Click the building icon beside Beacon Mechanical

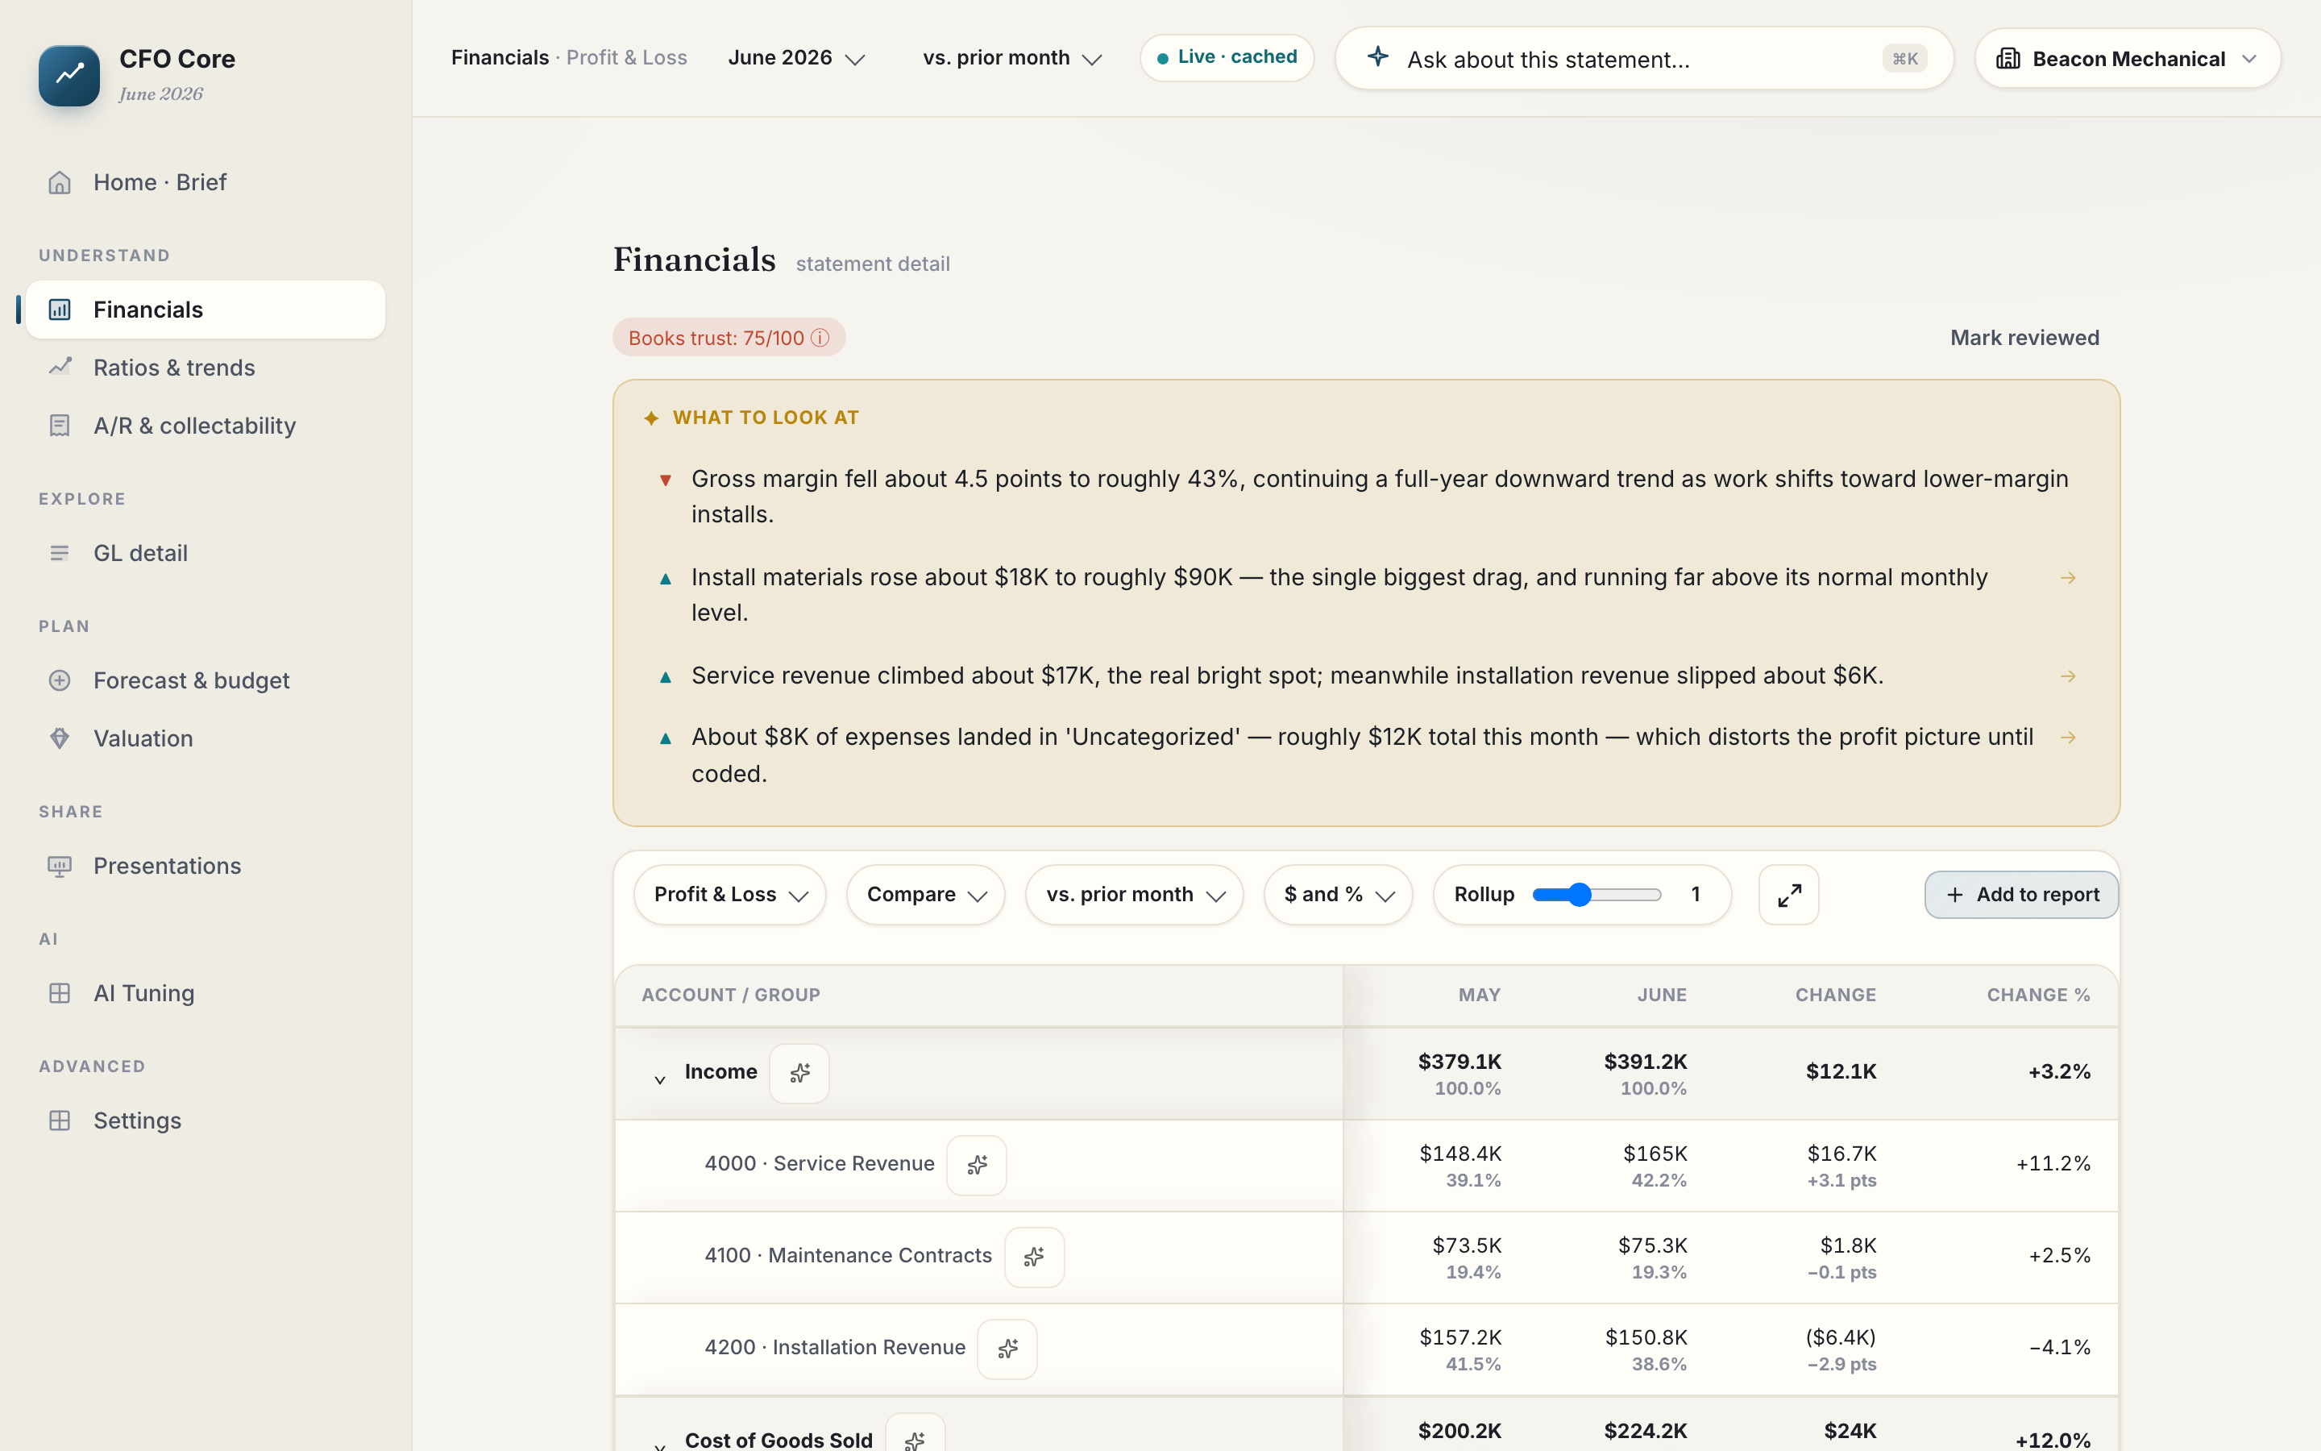point(2008,59)
